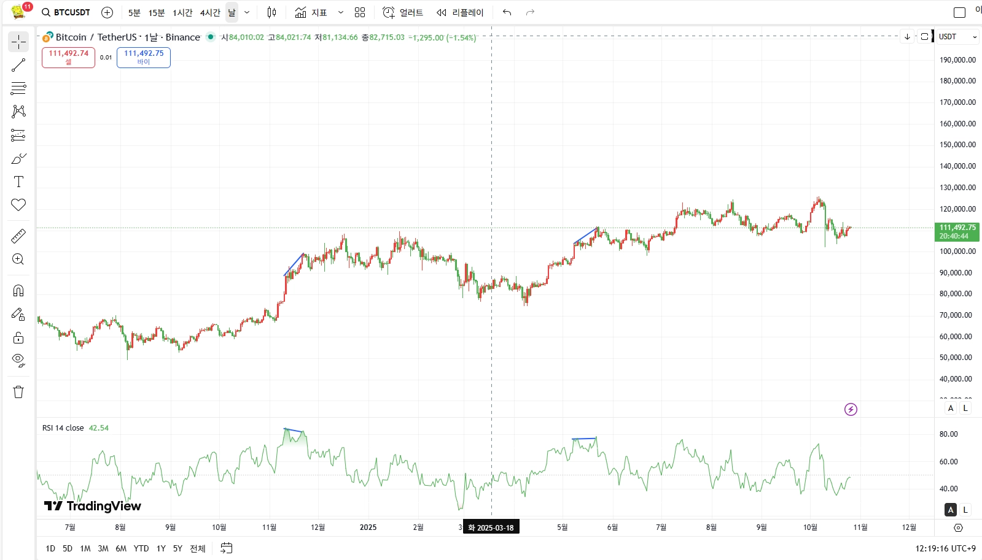Select the 4시간 interval
The image size is (982, 560).
click(210, 12)
